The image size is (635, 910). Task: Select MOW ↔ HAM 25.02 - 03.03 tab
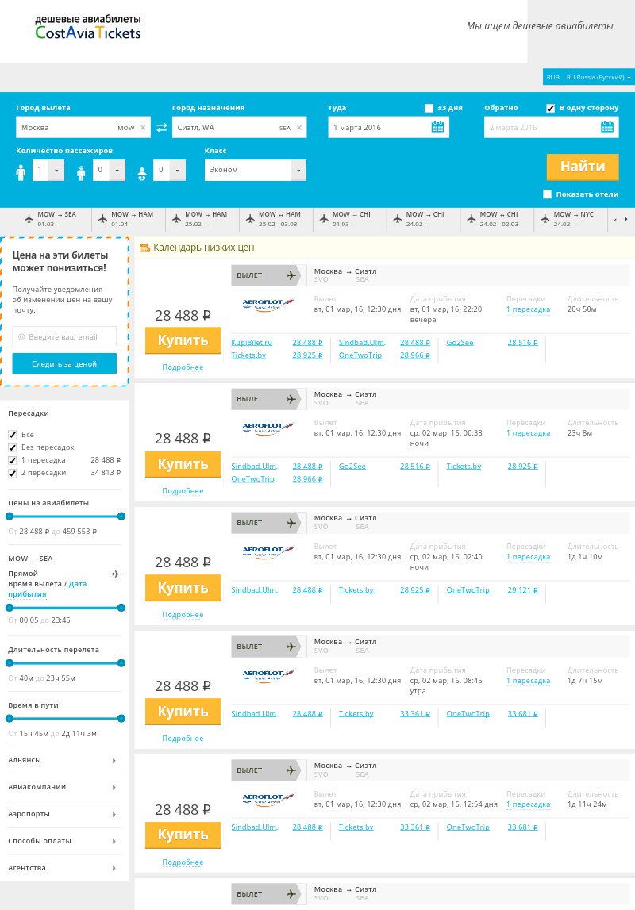(x=275, y=220)
